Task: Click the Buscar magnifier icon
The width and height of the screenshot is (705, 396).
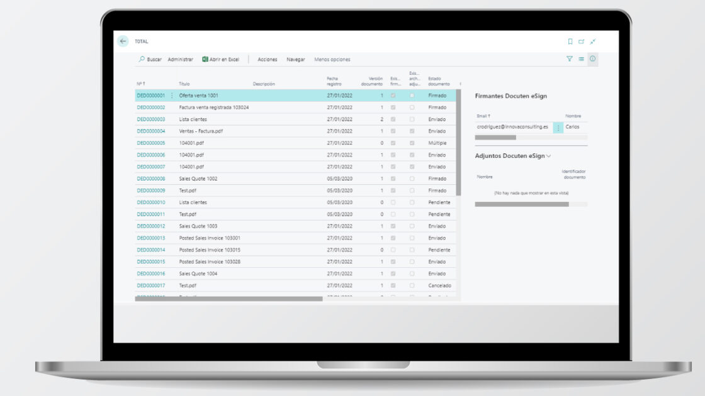Action: click(x=142, y=59)
